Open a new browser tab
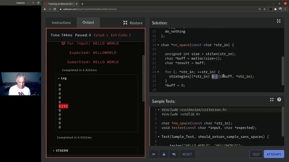The width and height of the screenshot is (289, 162). point(82,4)
